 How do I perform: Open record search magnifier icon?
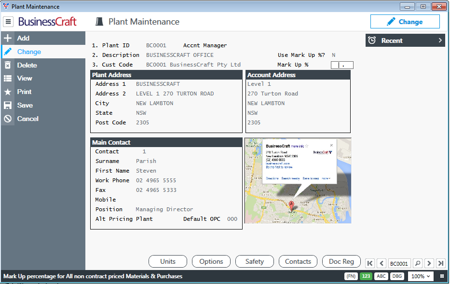[x=418, y=263]
